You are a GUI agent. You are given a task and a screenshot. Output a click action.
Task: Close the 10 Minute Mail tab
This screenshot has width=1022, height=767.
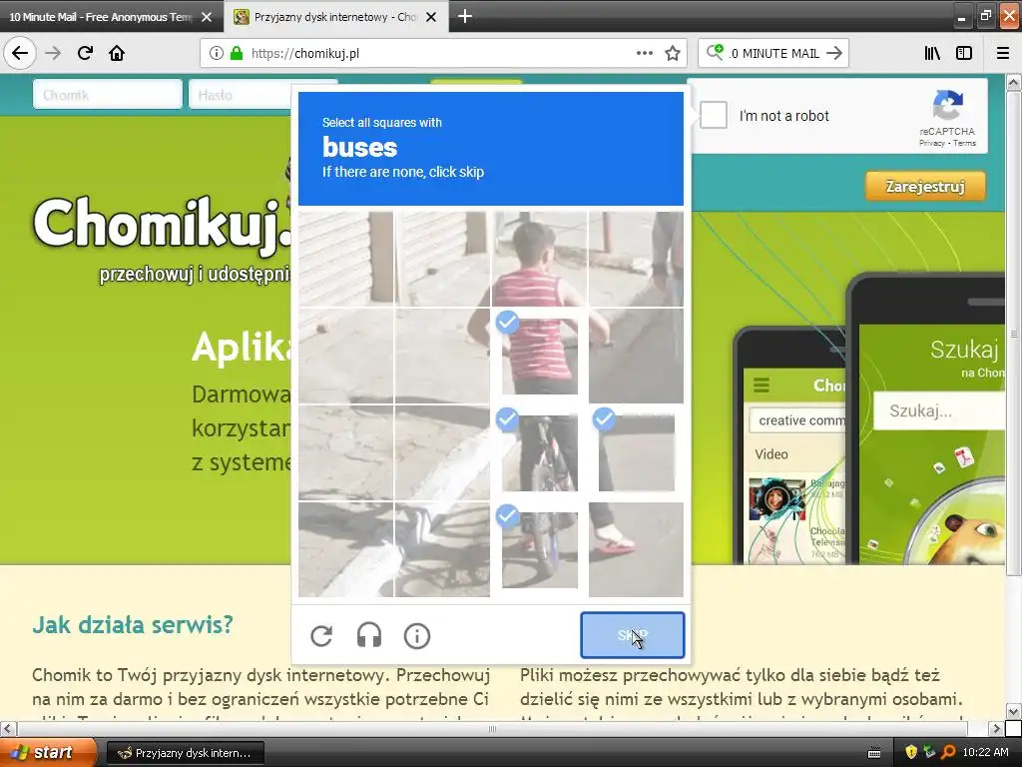tap(207, 17)
